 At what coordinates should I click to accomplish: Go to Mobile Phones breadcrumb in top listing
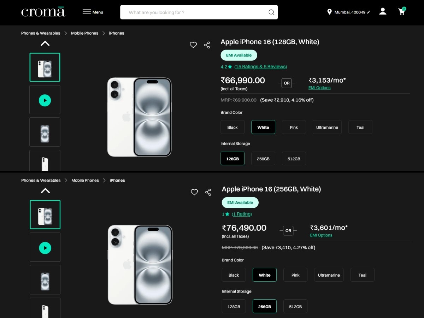(x=85, y=33)
